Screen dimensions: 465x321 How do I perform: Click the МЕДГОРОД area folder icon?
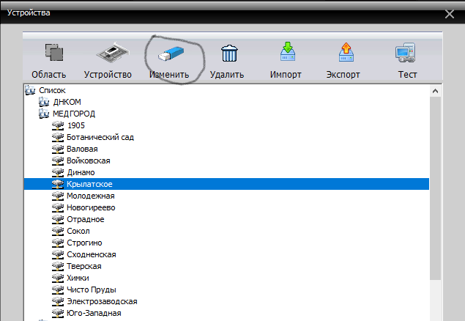tap(44, 114)
